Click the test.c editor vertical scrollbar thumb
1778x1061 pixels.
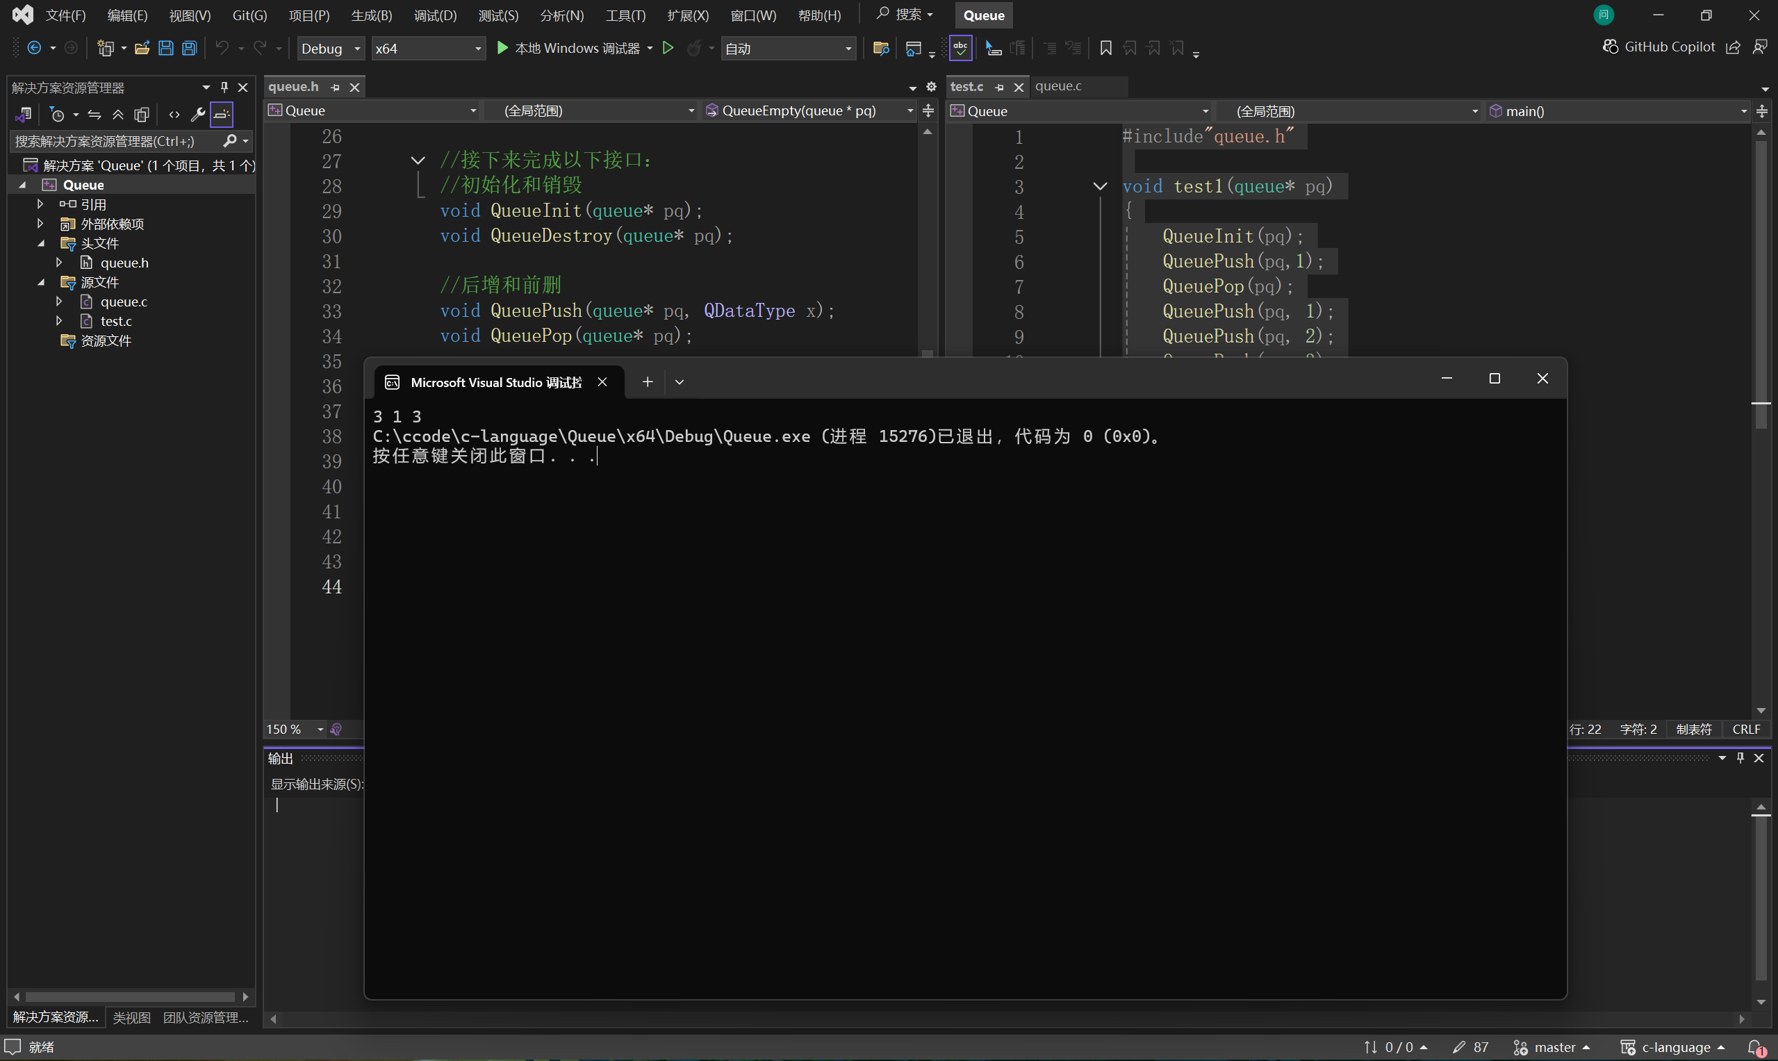tap(1761, 286)
